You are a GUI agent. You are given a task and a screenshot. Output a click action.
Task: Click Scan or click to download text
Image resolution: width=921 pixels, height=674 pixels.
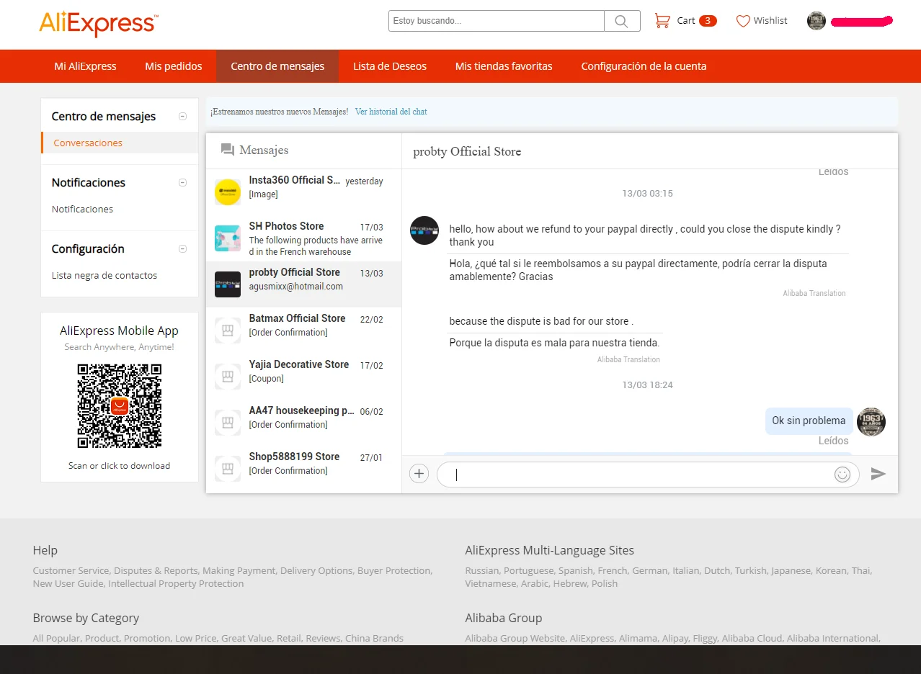pyautogui.click(x=120, y=466)
